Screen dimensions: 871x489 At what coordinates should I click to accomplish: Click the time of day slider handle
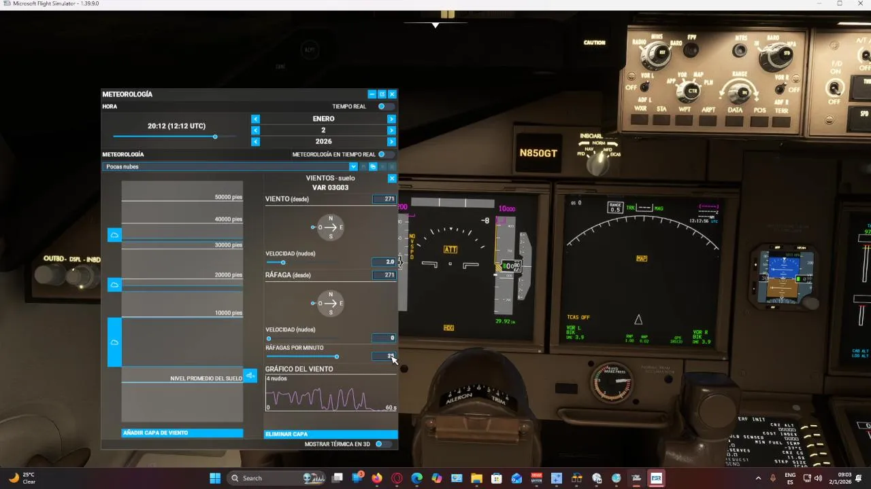(215, 137)
